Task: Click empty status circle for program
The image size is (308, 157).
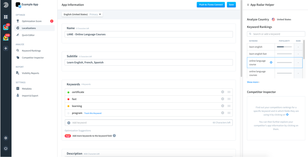Action: (x=68, y=113)
